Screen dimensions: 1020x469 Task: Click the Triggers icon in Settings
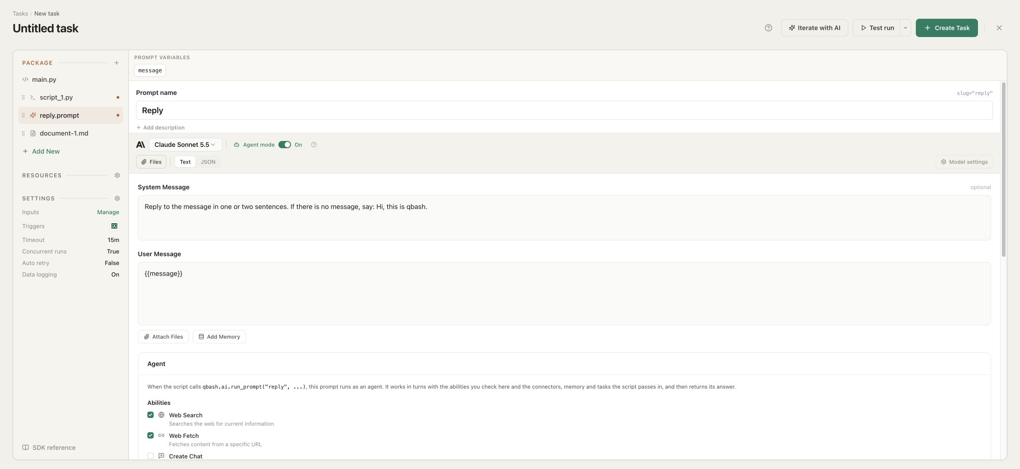pos(114,226)
